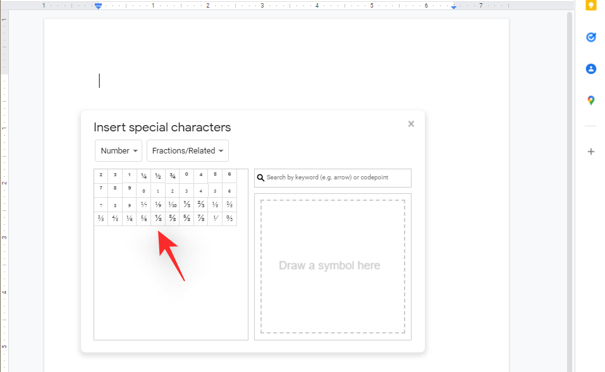Open Google Tasks in side panel
Image resolution: width=605 pixels, height=372 pixels.
[591, 37]
